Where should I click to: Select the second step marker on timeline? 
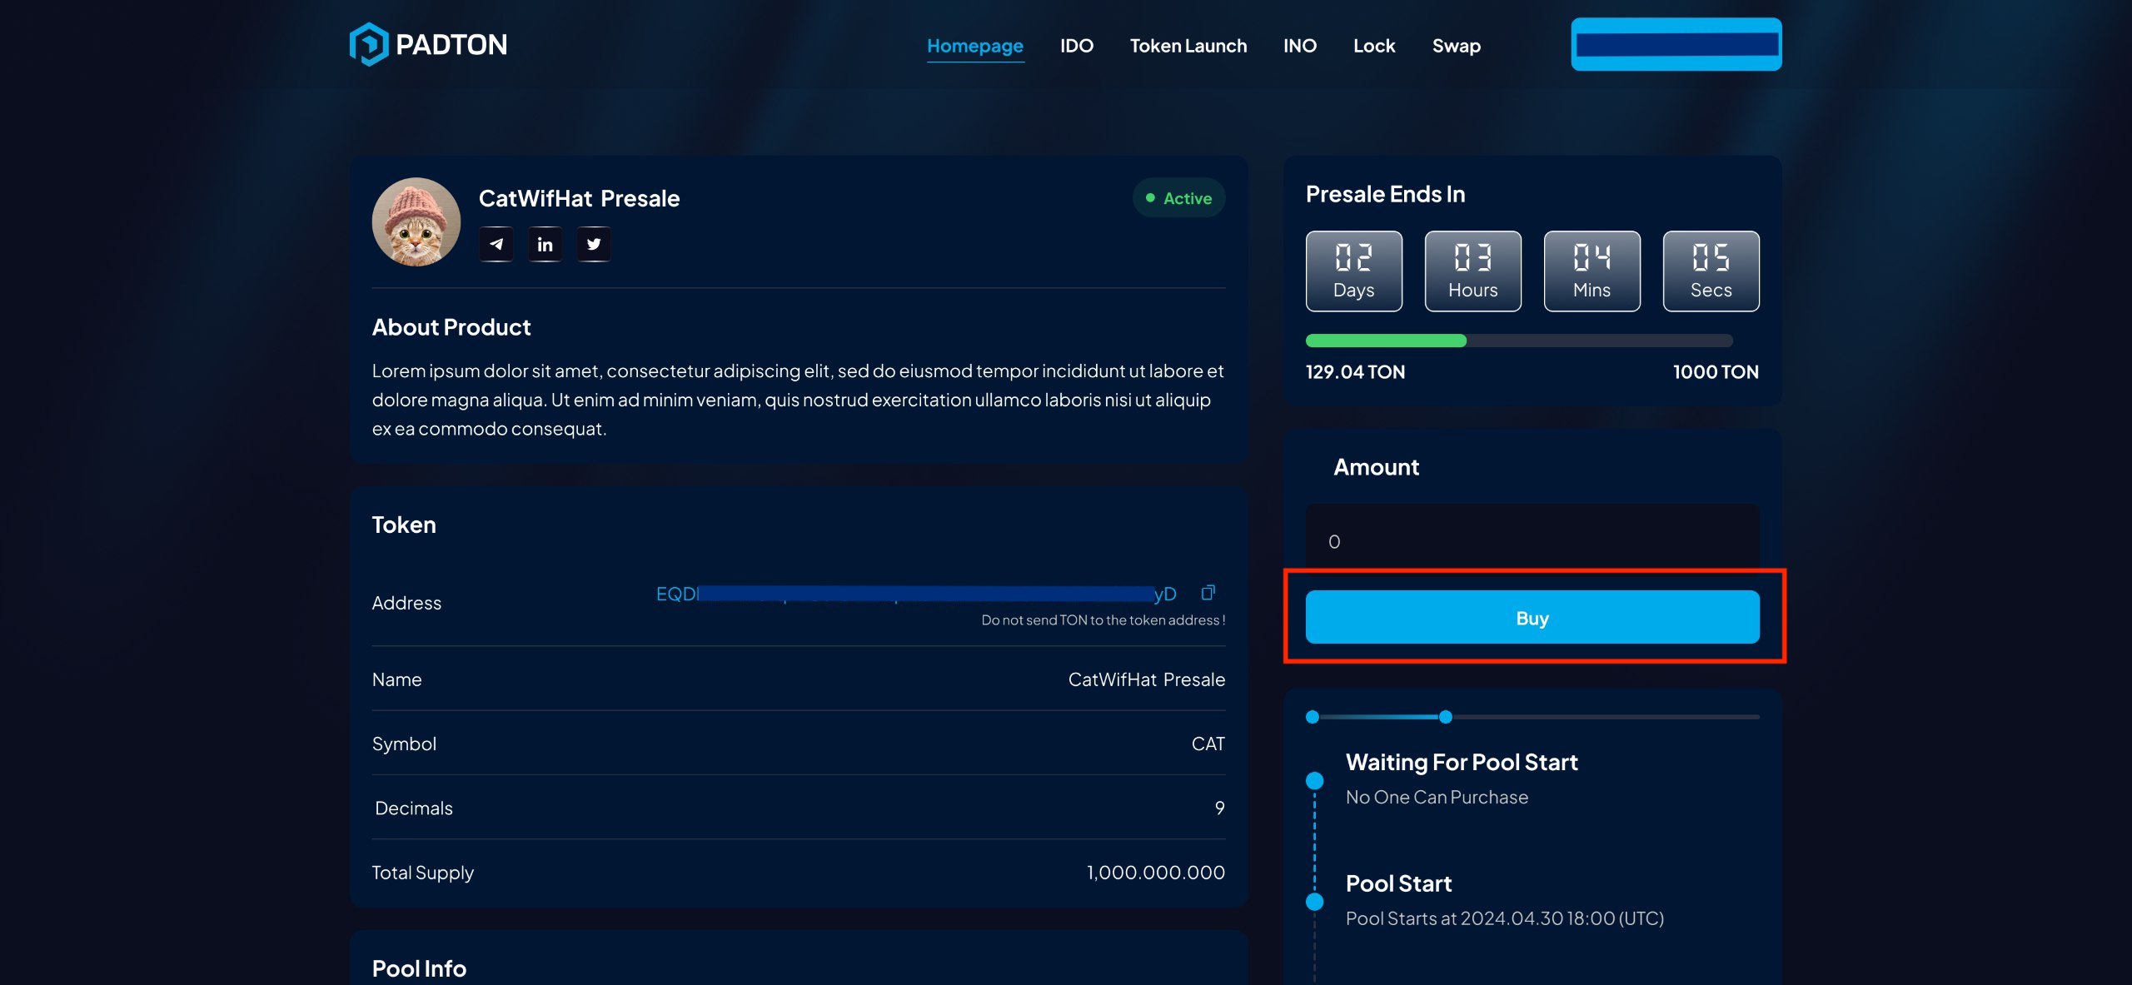(x=1446, y=717)
